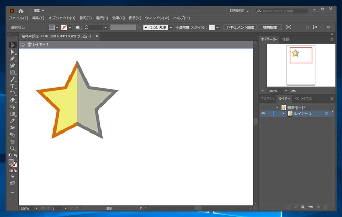Click the fill swatch in the tools panel
342x217 pixels.
pos(11,162)
